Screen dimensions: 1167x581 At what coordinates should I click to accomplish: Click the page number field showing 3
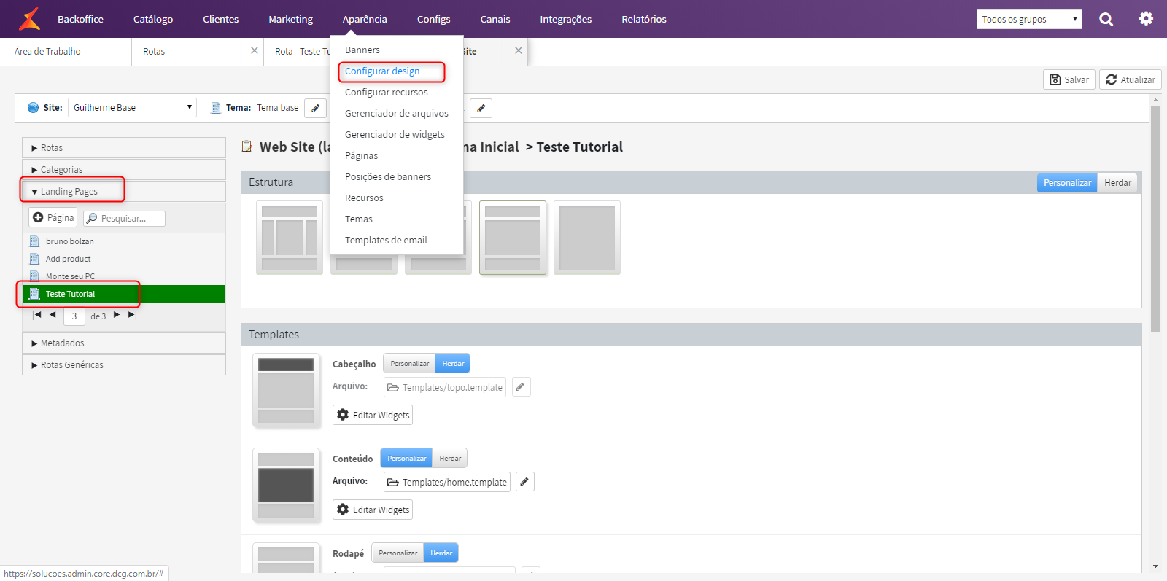point(74,316)
